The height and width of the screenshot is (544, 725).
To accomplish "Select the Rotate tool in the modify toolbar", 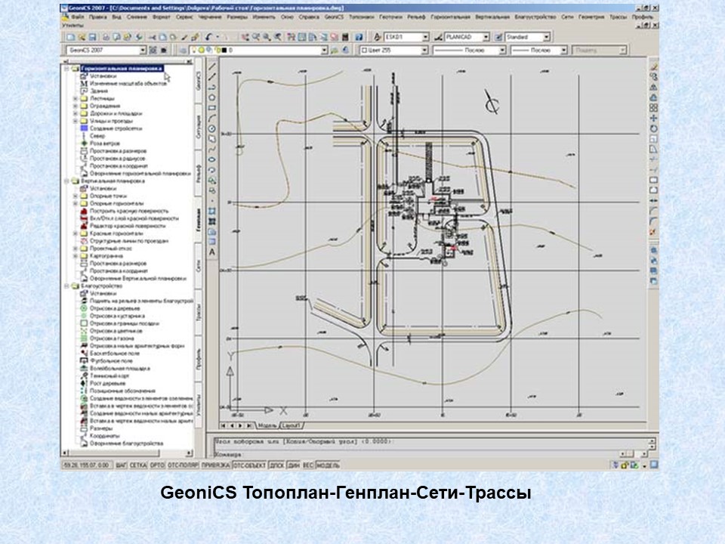I will tap(653, 128).
